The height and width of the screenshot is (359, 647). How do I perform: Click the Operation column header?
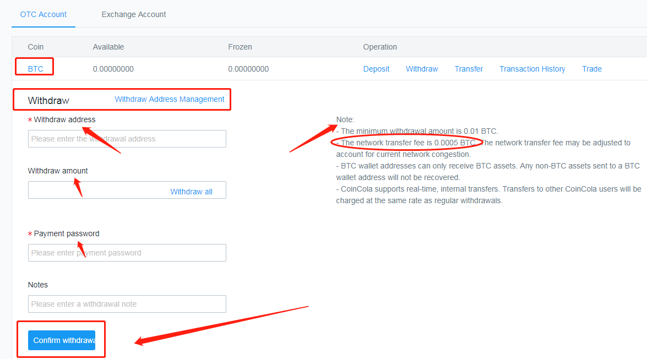380,47
